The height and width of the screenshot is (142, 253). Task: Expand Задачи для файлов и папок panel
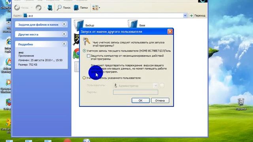pyautogui.click(x=64, y=24)
